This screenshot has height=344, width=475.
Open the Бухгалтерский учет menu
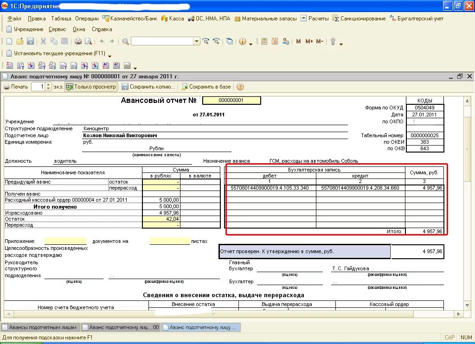417,19
